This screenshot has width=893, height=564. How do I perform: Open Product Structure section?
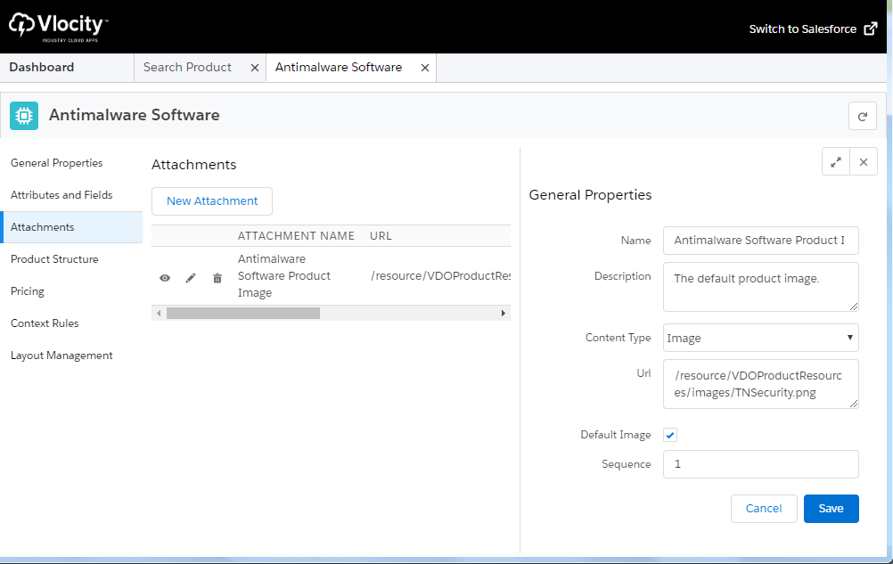coord(54,259)
